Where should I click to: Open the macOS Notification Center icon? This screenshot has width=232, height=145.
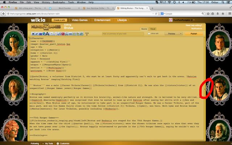click(x=228, y=2)
